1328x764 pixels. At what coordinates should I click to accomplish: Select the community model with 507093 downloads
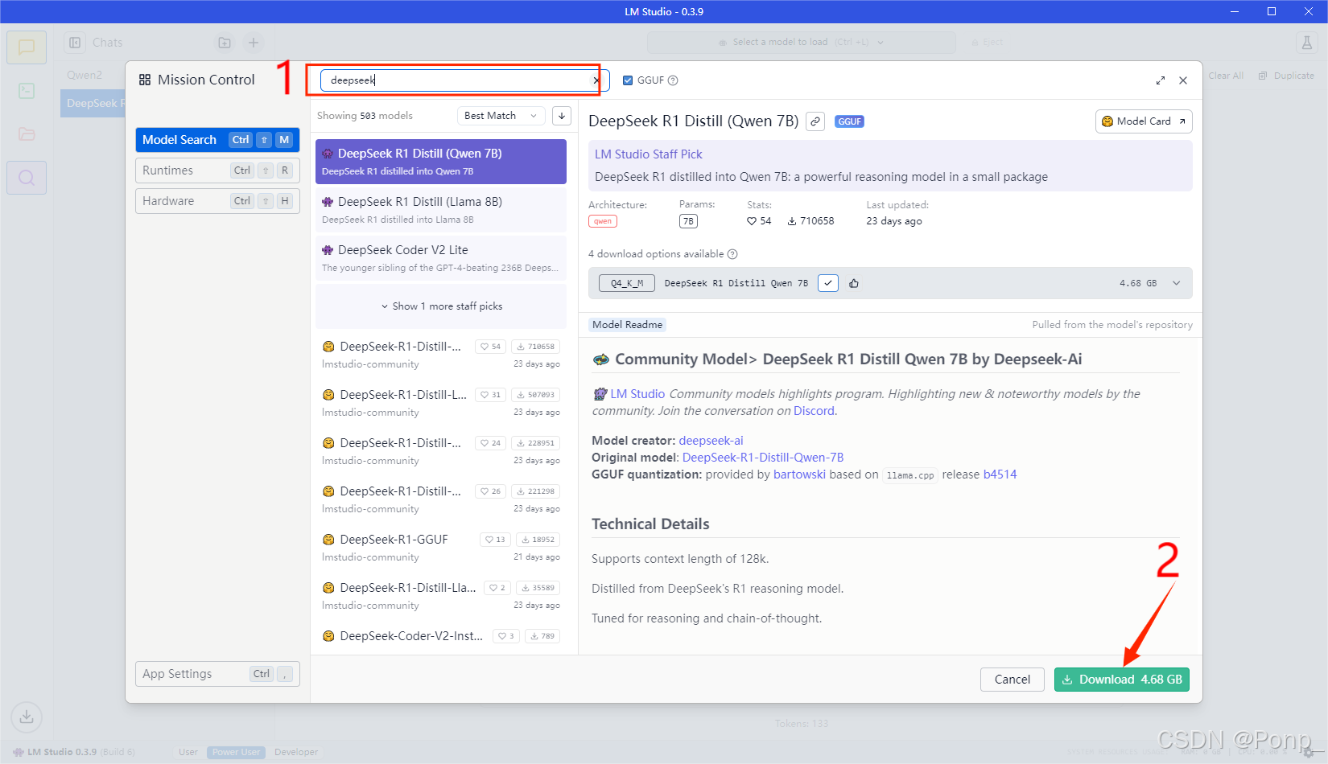(x=441, y=403)
